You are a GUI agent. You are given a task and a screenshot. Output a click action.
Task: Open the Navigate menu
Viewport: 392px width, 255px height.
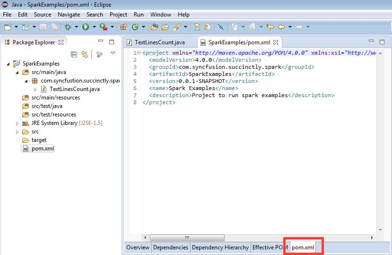click(69, 15)
